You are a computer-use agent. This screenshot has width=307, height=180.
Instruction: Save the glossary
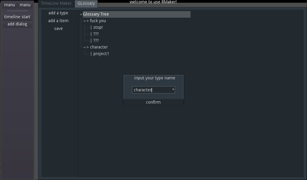58,29
